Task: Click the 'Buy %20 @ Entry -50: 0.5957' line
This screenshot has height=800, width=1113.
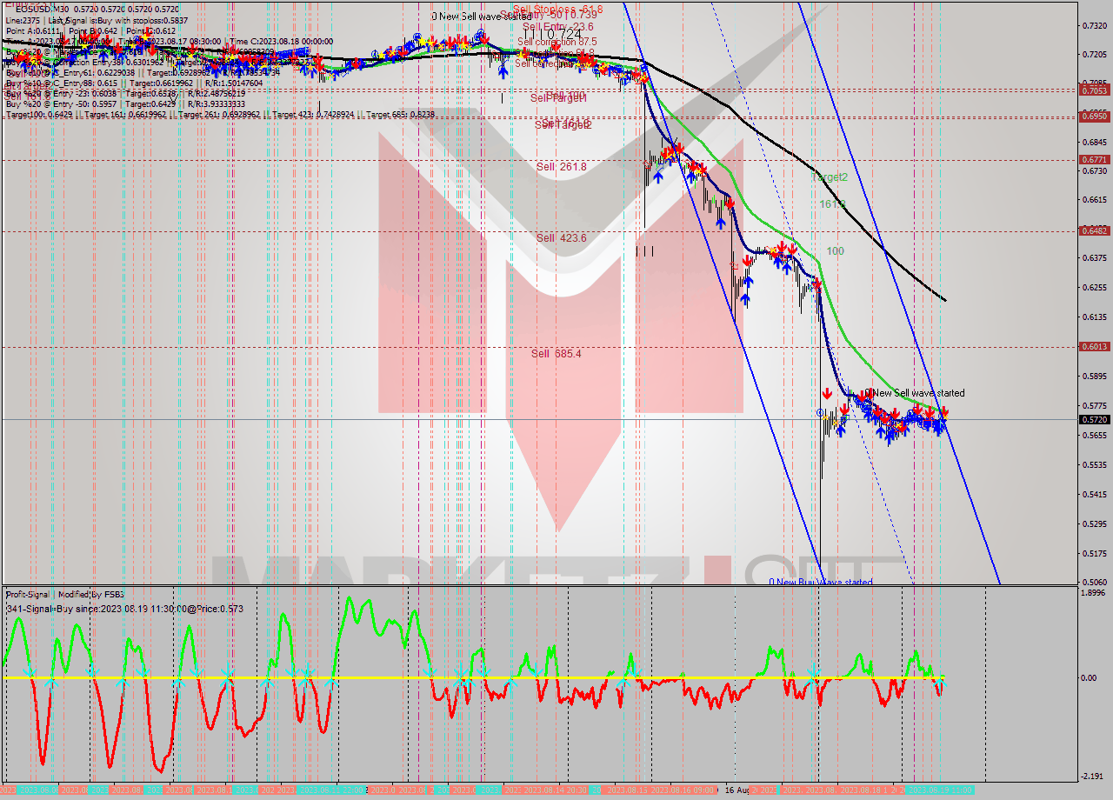Action: (x=126, y=103)
